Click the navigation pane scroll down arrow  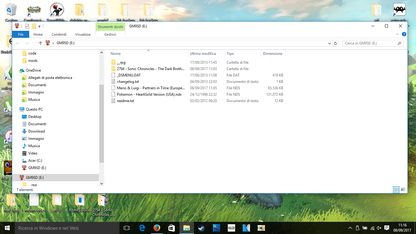point(102,184)
